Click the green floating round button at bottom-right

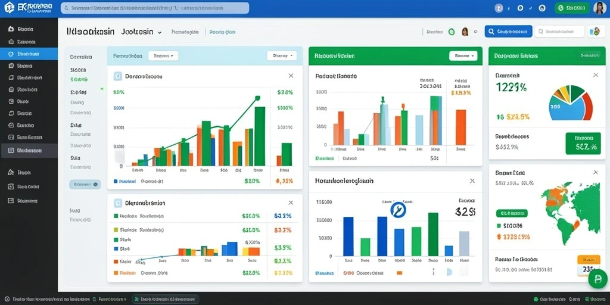(x=597, y=279)
